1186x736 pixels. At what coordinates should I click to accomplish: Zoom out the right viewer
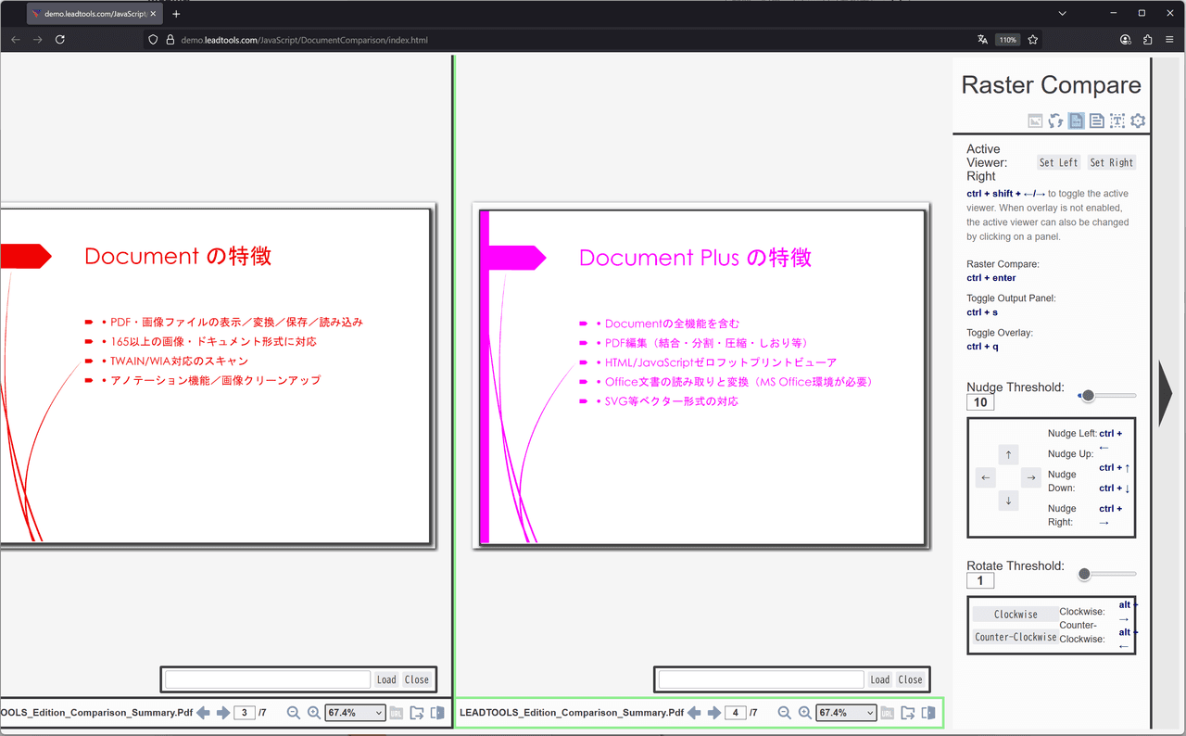pos(785,713)
